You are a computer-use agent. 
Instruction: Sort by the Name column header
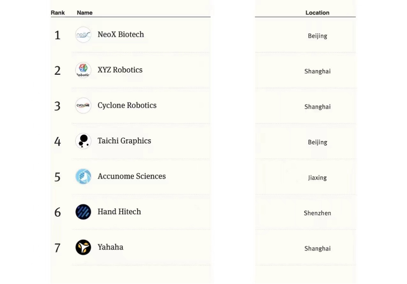[x=85, y=13]
